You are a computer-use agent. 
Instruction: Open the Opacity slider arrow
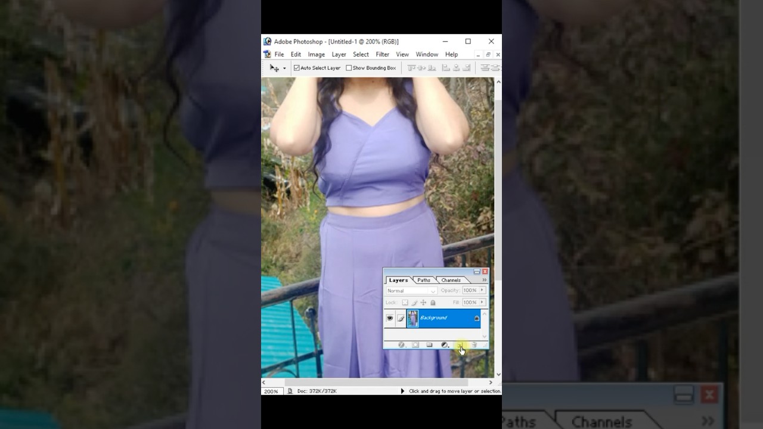coord(482,291)
